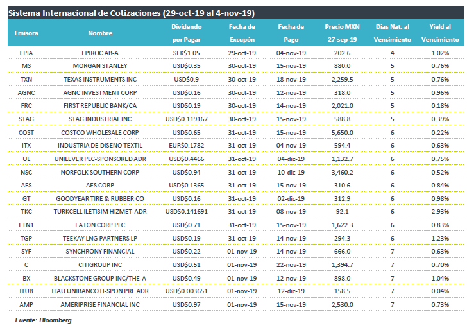467x328 pixels.
Task: Click the 'Precio MXN 27-sep-19' header
Action: [x=342, y=33]
